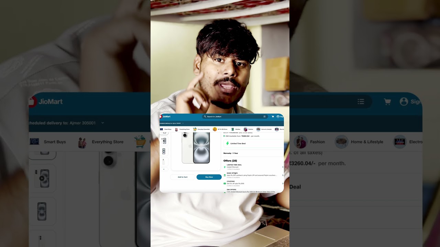This screenshot has width=440, height=247.
Task: Click the profile icon in the small center window
Action: (278, 117)
